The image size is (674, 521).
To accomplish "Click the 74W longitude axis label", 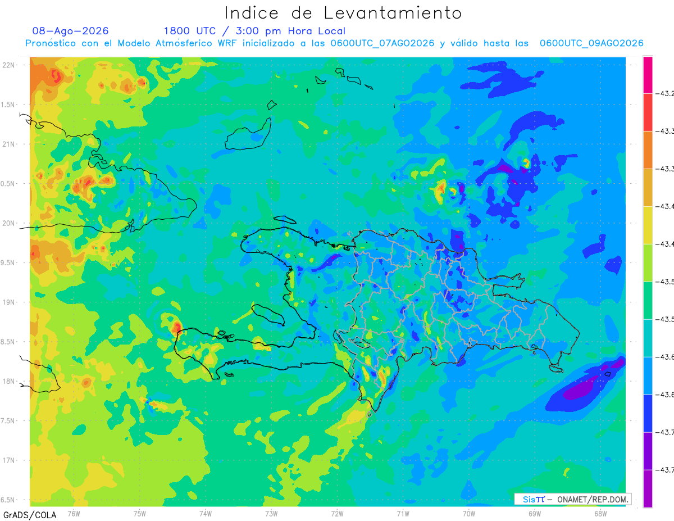I will (x=206, y=513).
